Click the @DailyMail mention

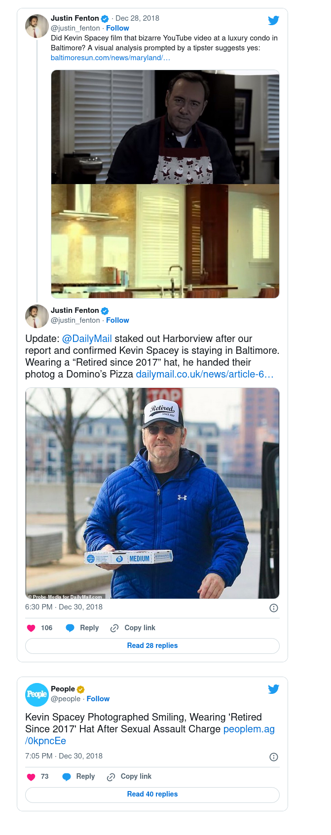[87, 339]
